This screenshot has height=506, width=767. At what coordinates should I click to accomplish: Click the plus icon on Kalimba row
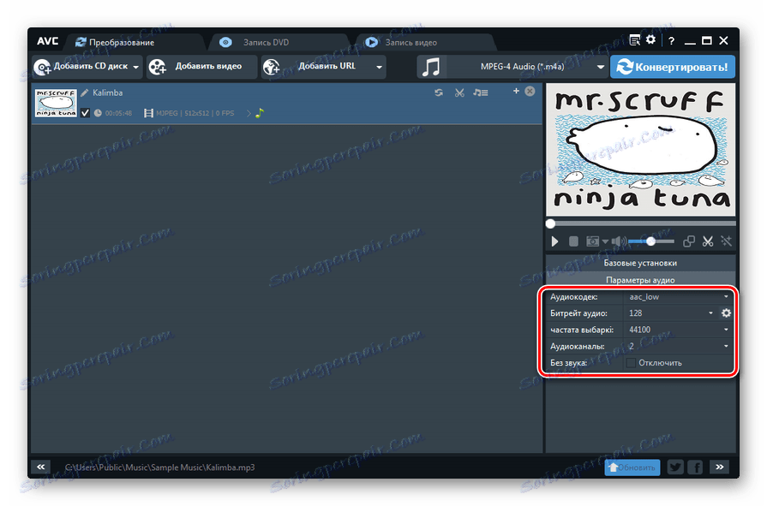point(516,91)
